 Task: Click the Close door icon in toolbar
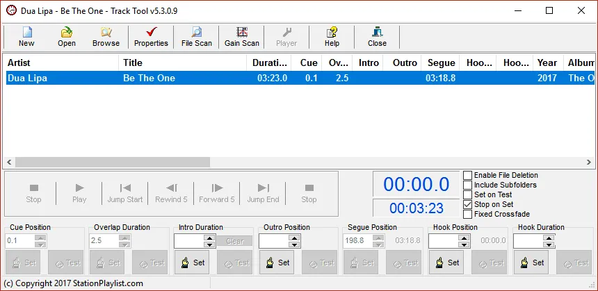[x=377, y=37]
